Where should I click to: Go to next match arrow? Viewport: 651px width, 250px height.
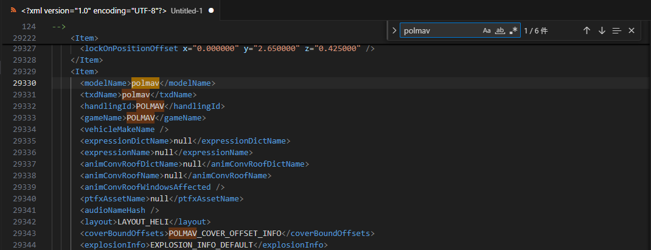(x=602, y=30)
